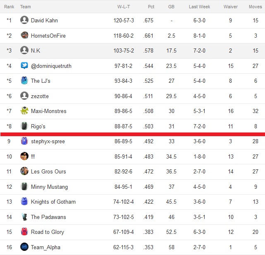Sort by Last Week column header
The image size is (265, 255).
point(199,7)
